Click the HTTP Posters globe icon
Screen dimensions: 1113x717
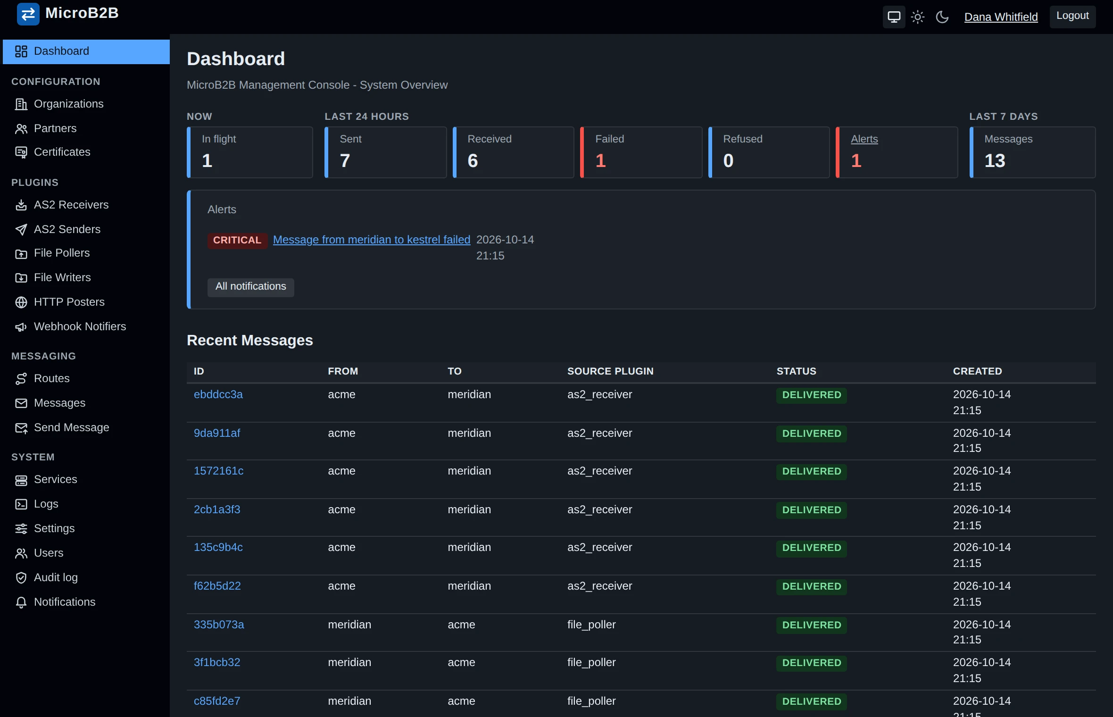pyautogui.click(x=21, y=302)
